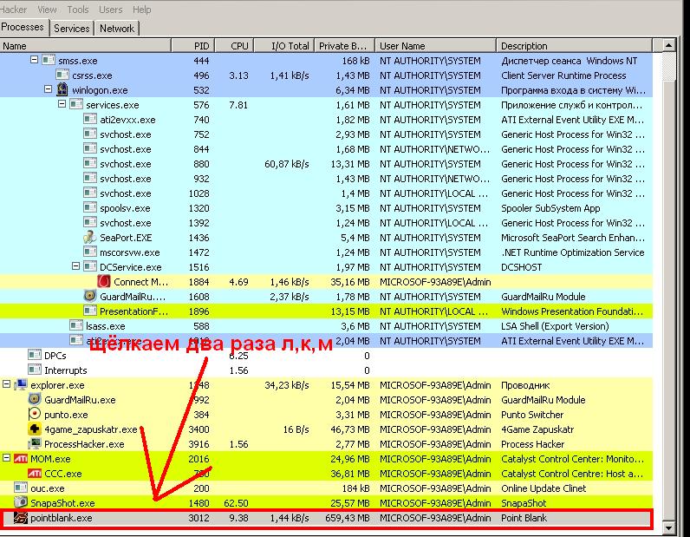Click the pointblank.exe game icon
The height and width of the screenshot is (537, 690).
(x=21, y=518)
